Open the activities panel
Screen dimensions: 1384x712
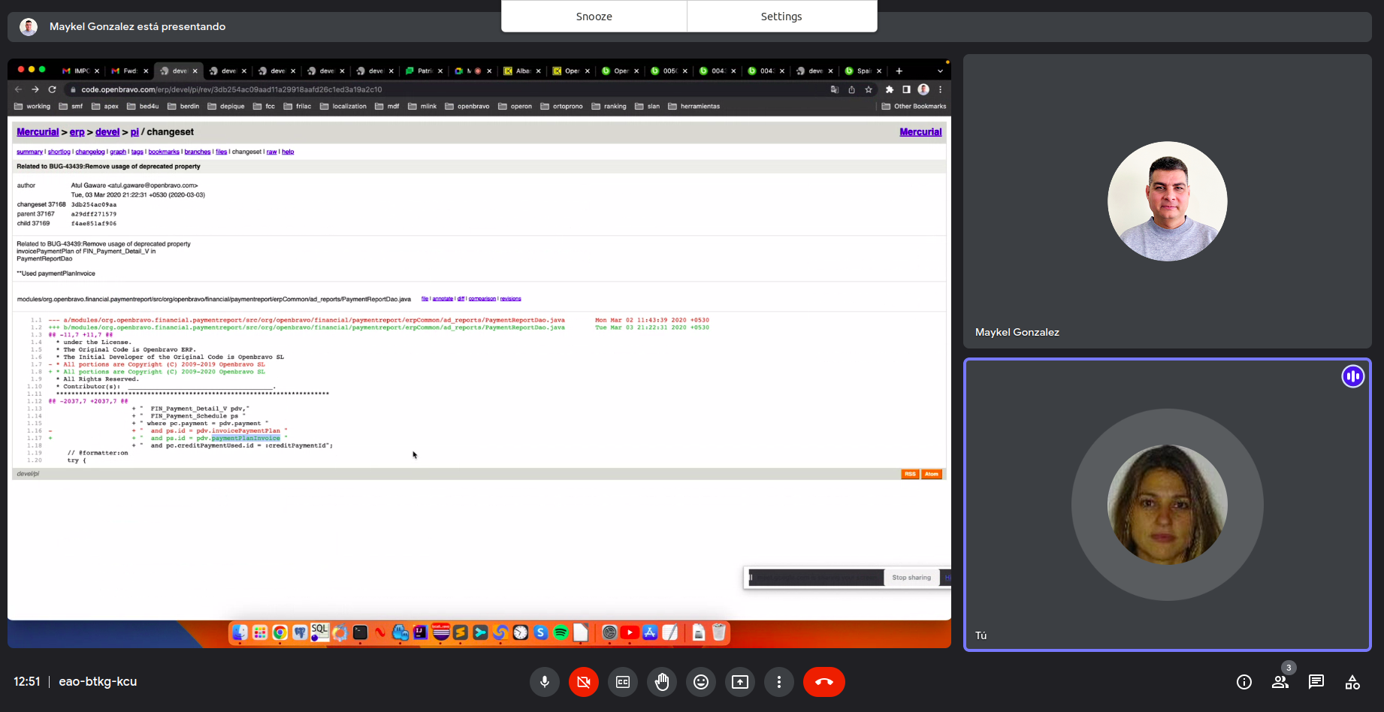[x=1352, y=682]
